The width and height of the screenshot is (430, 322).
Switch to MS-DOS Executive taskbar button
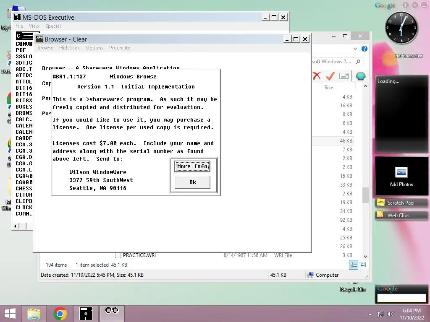86,314
